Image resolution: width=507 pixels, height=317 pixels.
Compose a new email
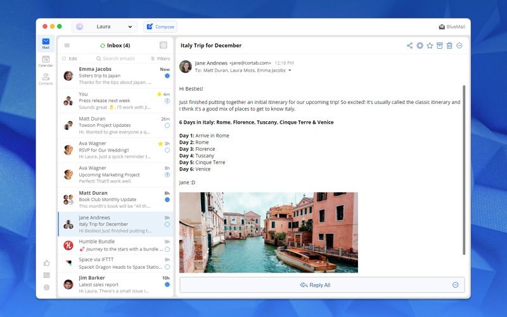[160, 27]
